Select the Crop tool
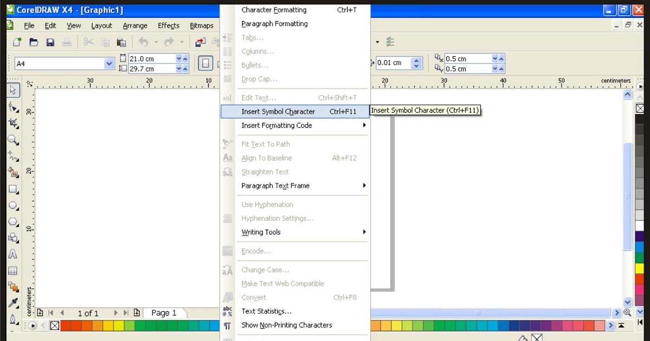This screenshot has width=650, height=341. (x=14, y=123)
